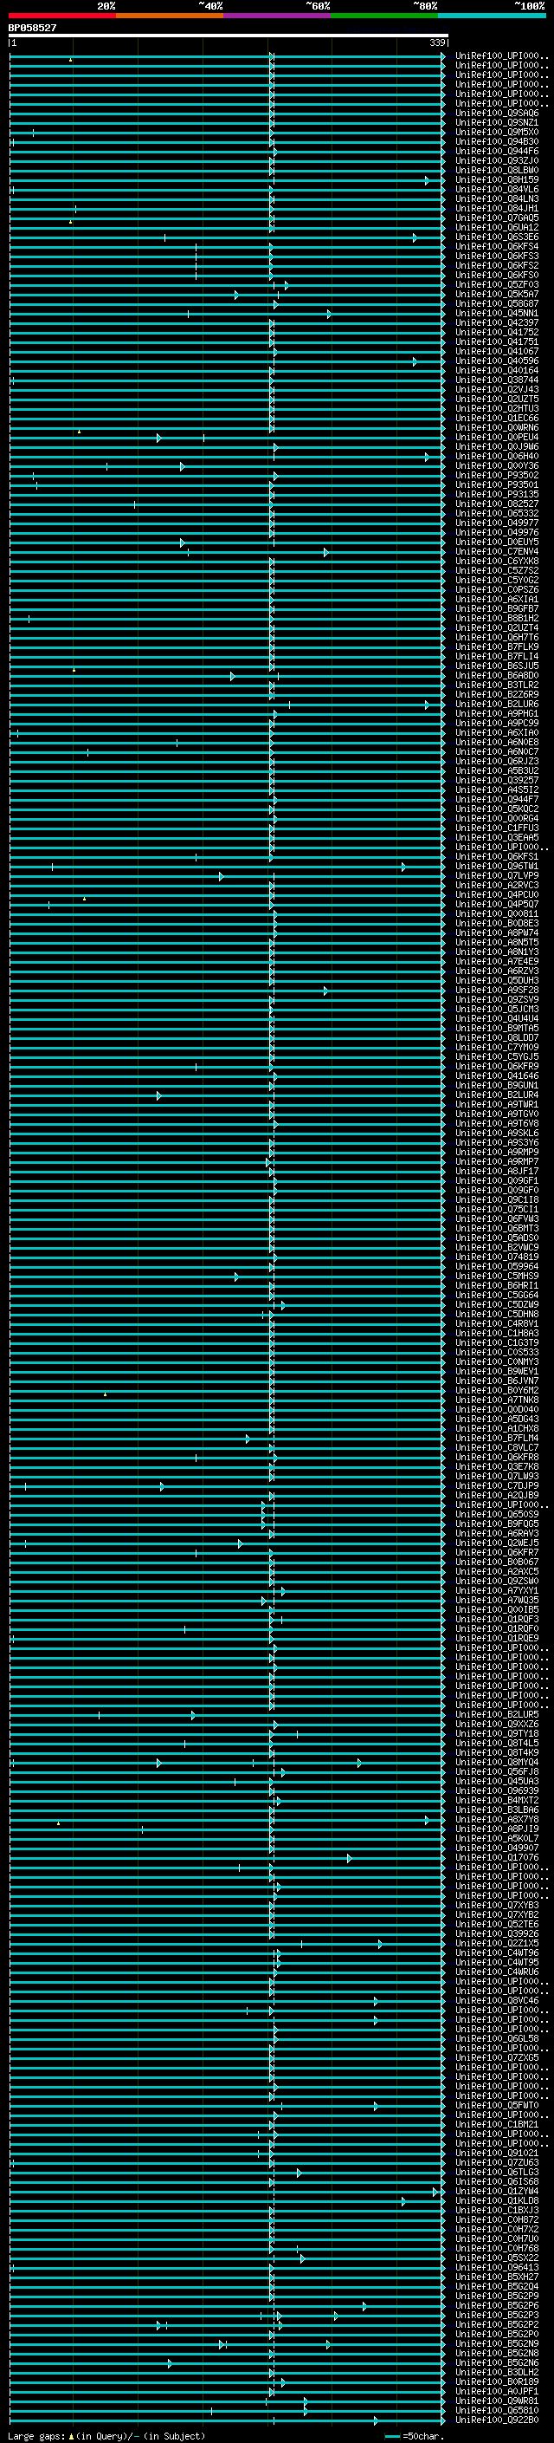Pick hit UniRef100_Q93ZJ0
The height and width of the screenshot is (2443, 554).
(496, 160)
